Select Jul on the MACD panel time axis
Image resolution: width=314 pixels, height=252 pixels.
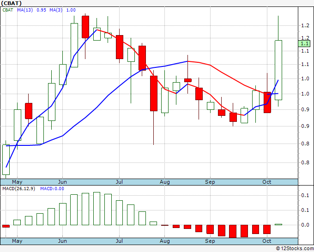coord(119,241)
